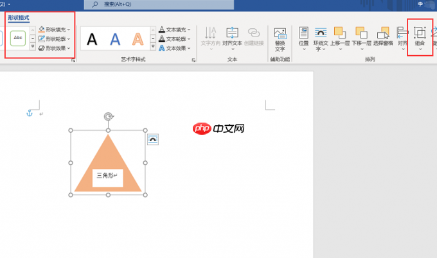Open 艺术字样式 dialog launcher
The width and height of the screenshot is (437, 258).
coord(193,60)
